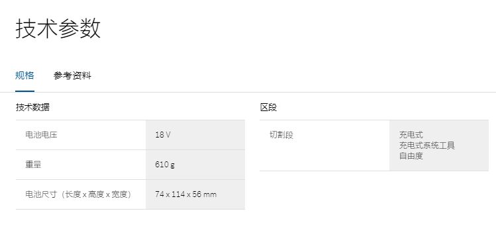
Task: Click the 114 height number in dimensions
Action: coord(178,194)
